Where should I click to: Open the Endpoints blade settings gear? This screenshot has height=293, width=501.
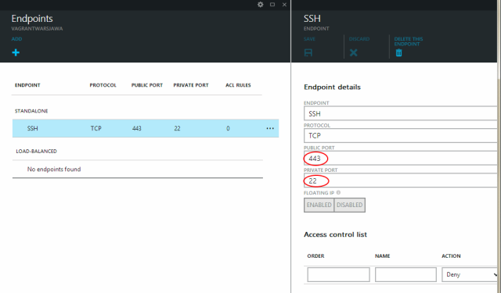tap(261, 5)
